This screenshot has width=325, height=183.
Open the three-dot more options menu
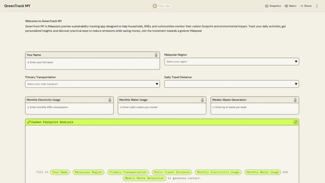pos(317,6)
